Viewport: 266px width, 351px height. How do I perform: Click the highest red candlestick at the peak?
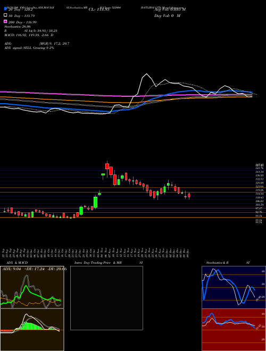107,166
